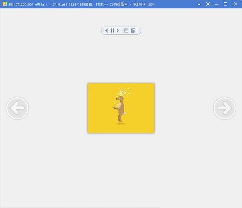Close the image viewer window
The width and height of the screenshot is (242, 208).
coord(235,4)
